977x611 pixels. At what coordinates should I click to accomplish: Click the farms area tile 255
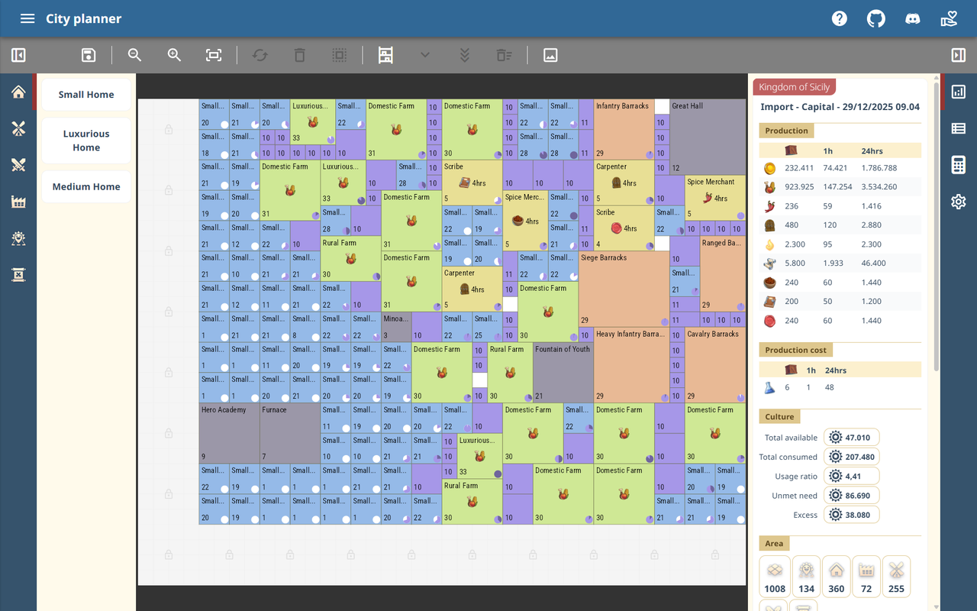click(x=896, y=577)
